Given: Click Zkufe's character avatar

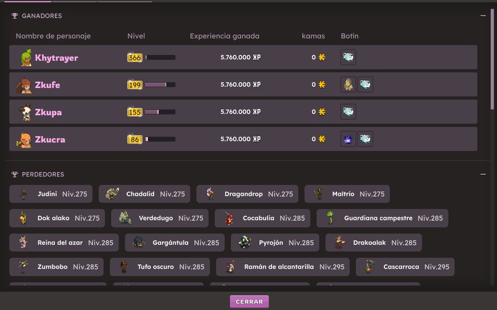Looking at the screenshot, I should pos(25,85).
